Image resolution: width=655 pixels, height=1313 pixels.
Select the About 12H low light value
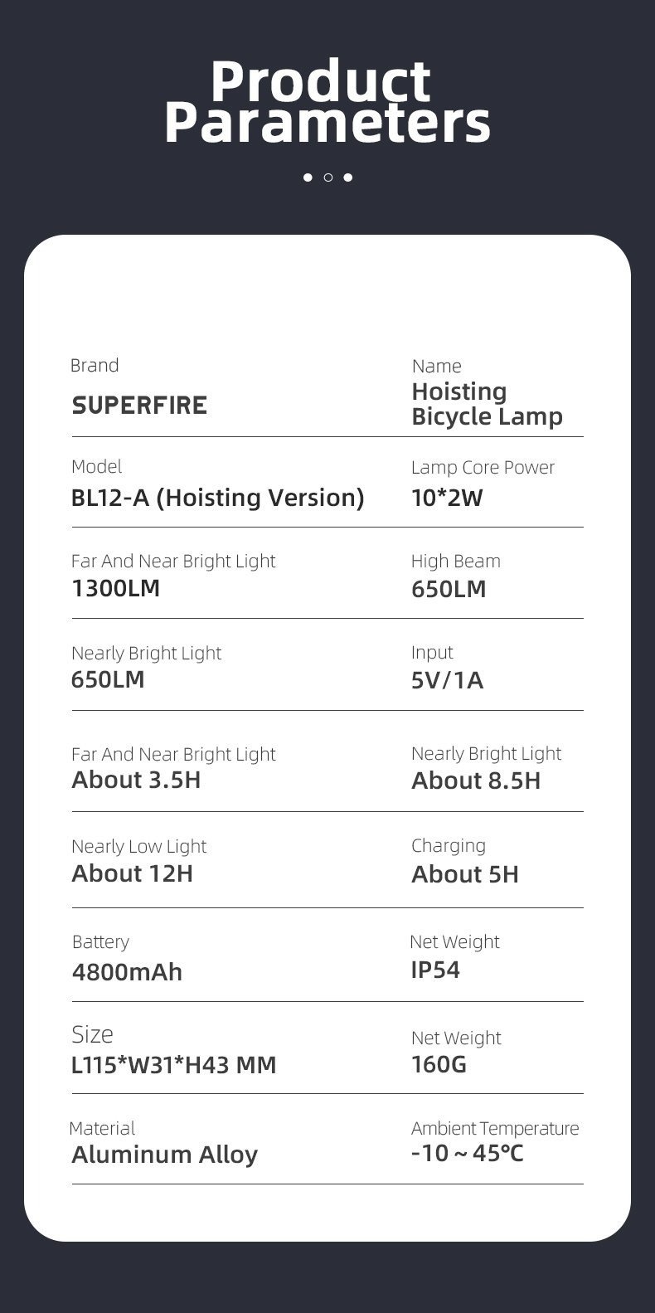[132, 873]
